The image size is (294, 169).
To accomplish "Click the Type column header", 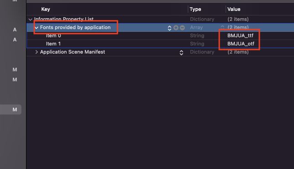I will pyautogui.click(x=196, y=9).
